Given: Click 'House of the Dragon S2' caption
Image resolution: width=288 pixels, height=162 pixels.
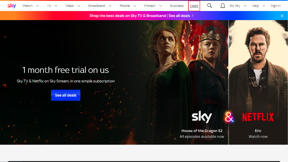Looking at the screenshot, I should [x=202, y=131].
